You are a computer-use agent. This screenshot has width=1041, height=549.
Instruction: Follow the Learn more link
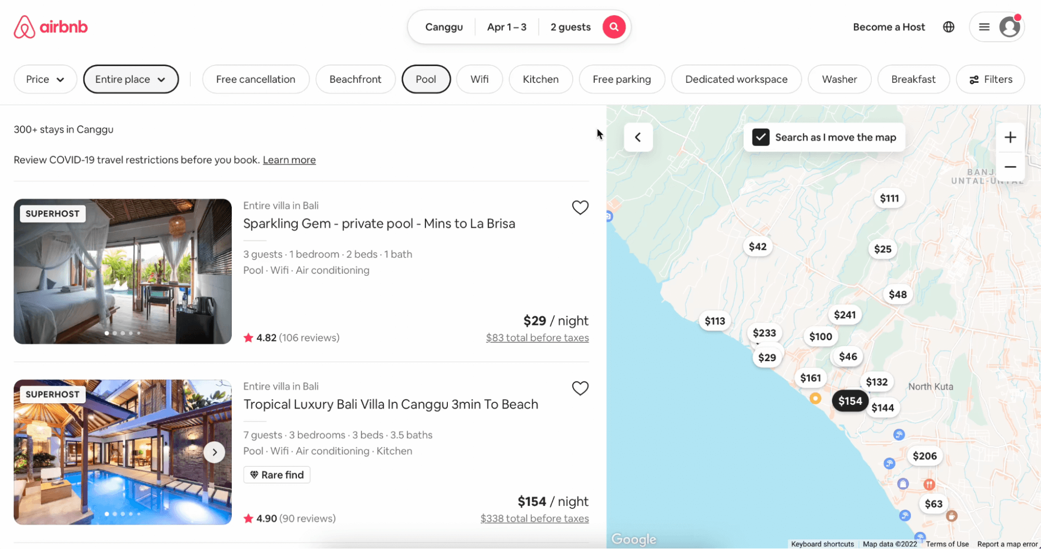(x=289, y=160)
